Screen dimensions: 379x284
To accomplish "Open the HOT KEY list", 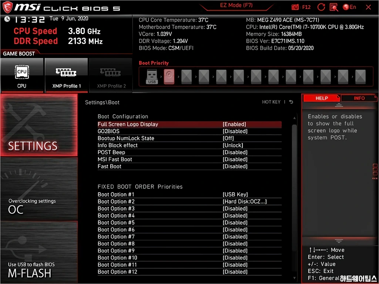I will tap(271, 102).
